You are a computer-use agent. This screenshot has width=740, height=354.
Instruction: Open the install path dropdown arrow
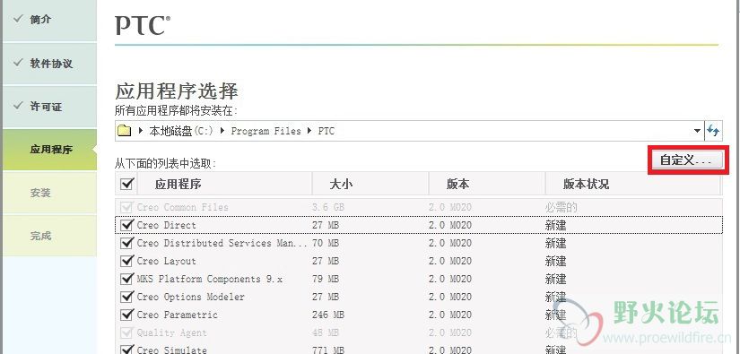click(x=697, y=131)
